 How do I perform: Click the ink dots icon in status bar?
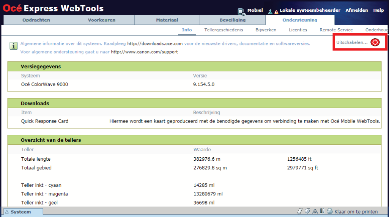(x=315, y=211)
